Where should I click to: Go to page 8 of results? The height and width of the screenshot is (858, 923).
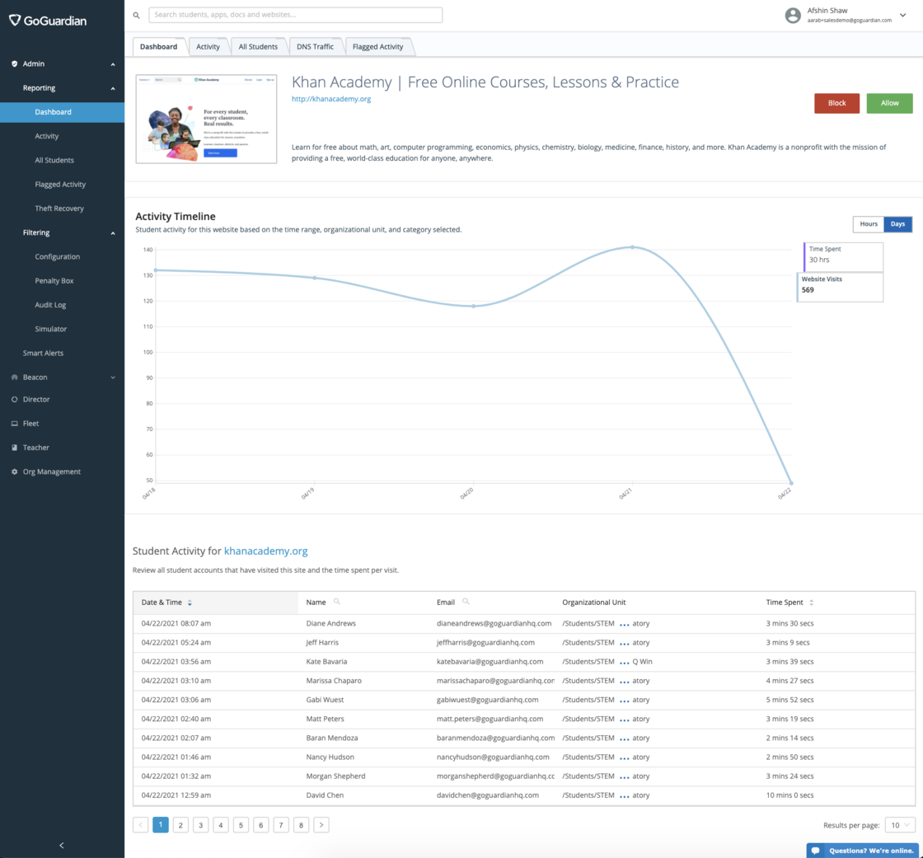tap(301, 825)
